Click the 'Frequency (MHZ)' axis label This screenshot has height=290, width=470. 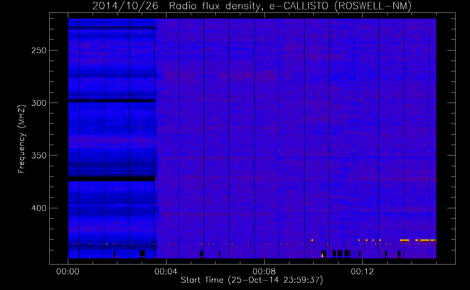(x=22, y=139)
